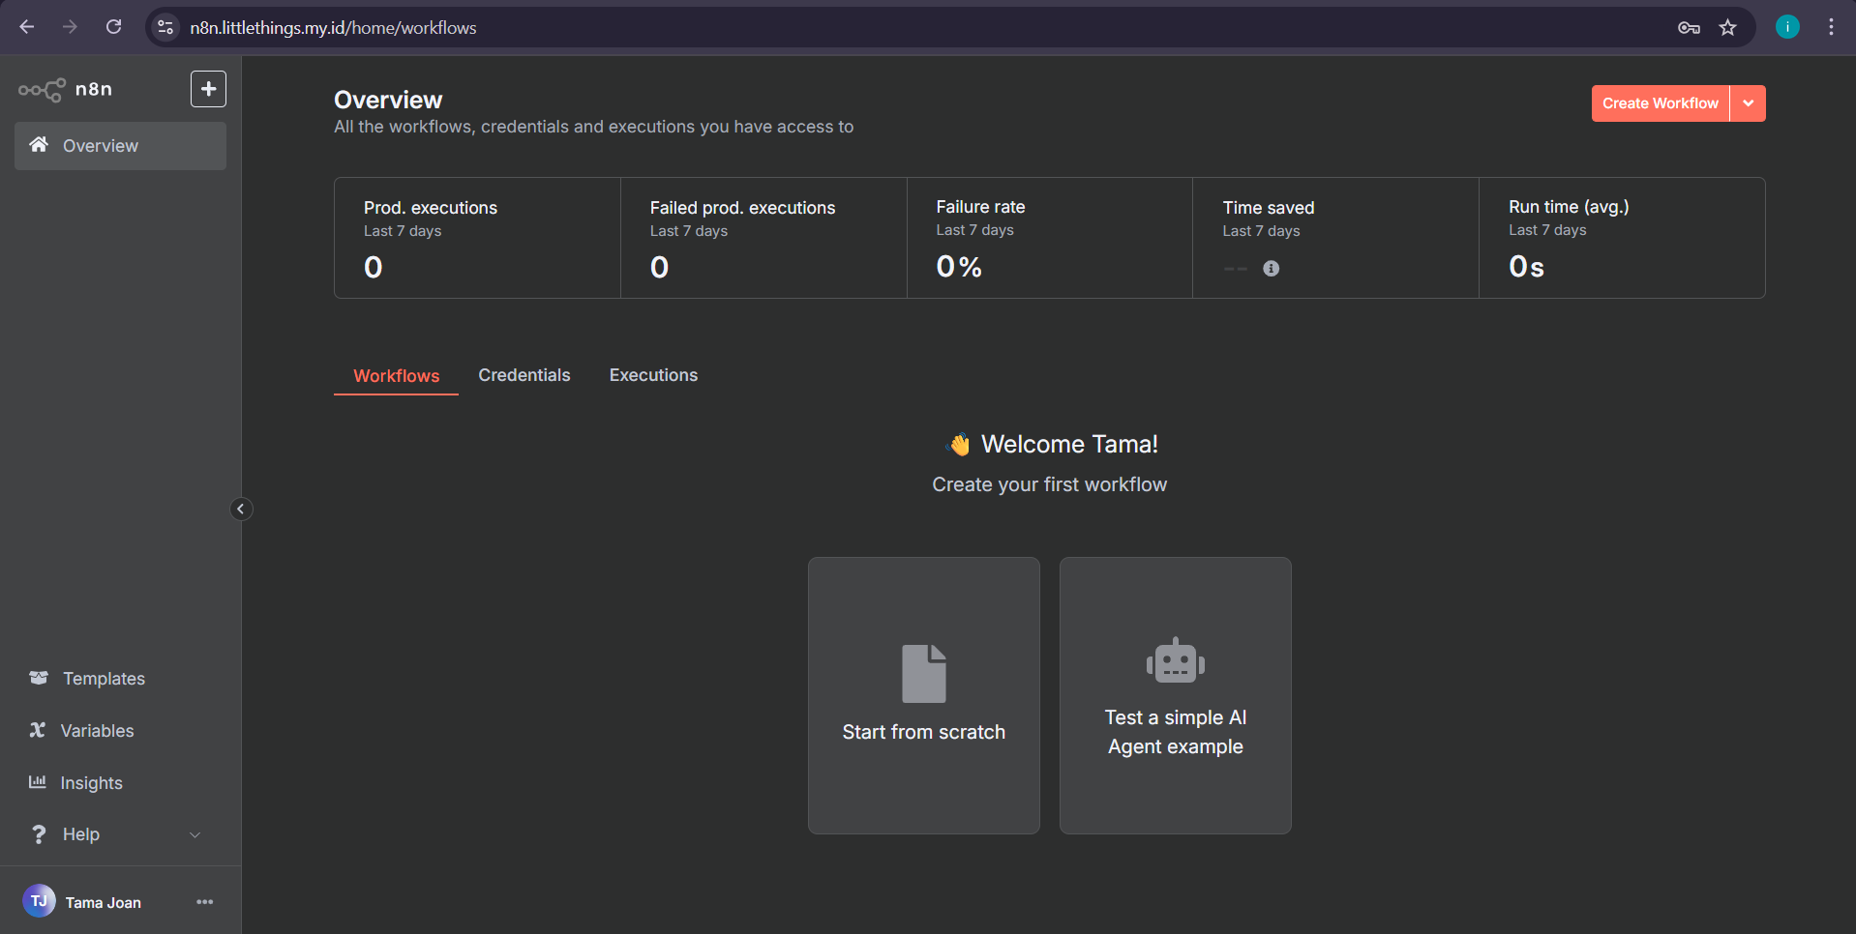Open the Chrome three-dot menu
Image resolution: width=1856 pixels, height=934 pixels.
coord(1830,27)
